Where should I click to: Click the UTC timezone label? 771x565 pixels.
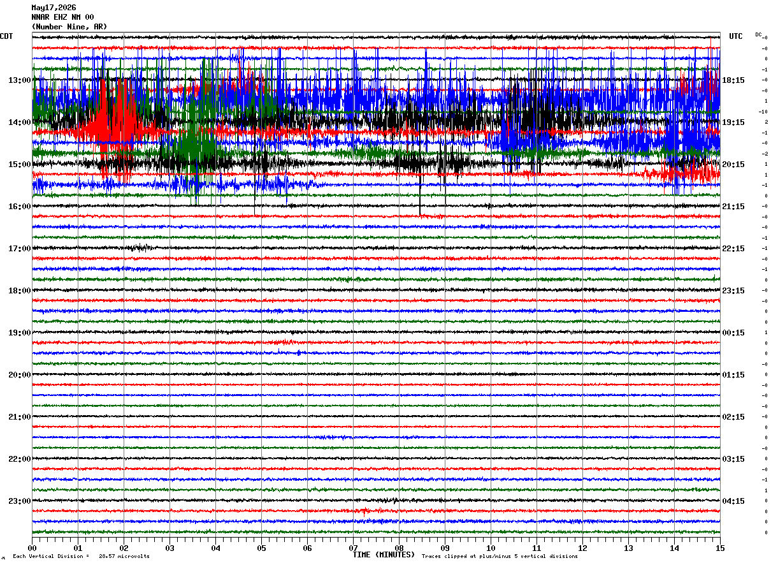[x=736, y=36]
